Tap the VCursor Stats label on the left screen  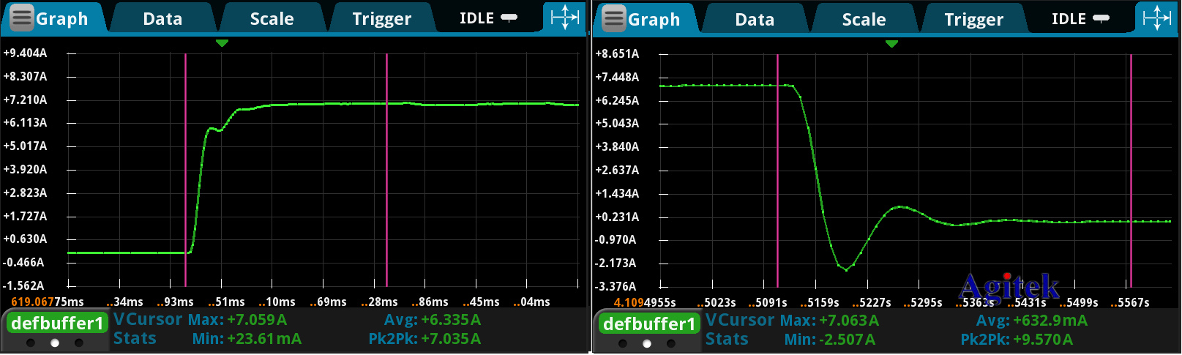[x=147, y=329]
